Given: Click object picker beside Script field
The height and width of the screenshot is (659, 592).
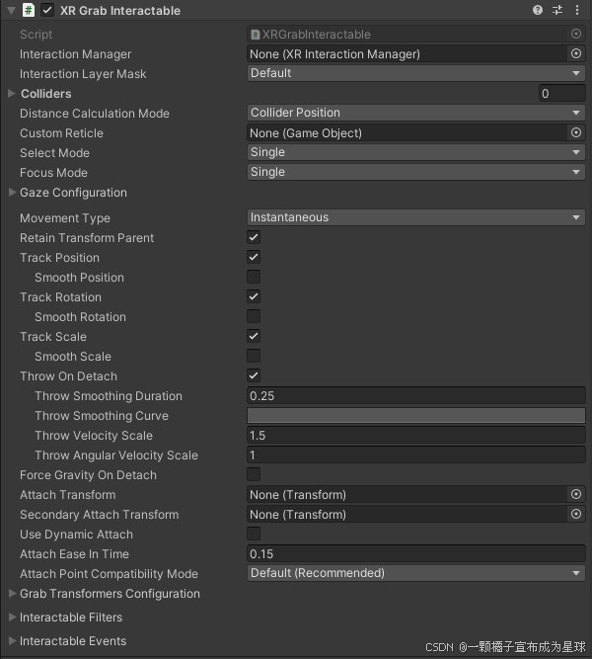Looking at the screenshot, I should 576,34.
